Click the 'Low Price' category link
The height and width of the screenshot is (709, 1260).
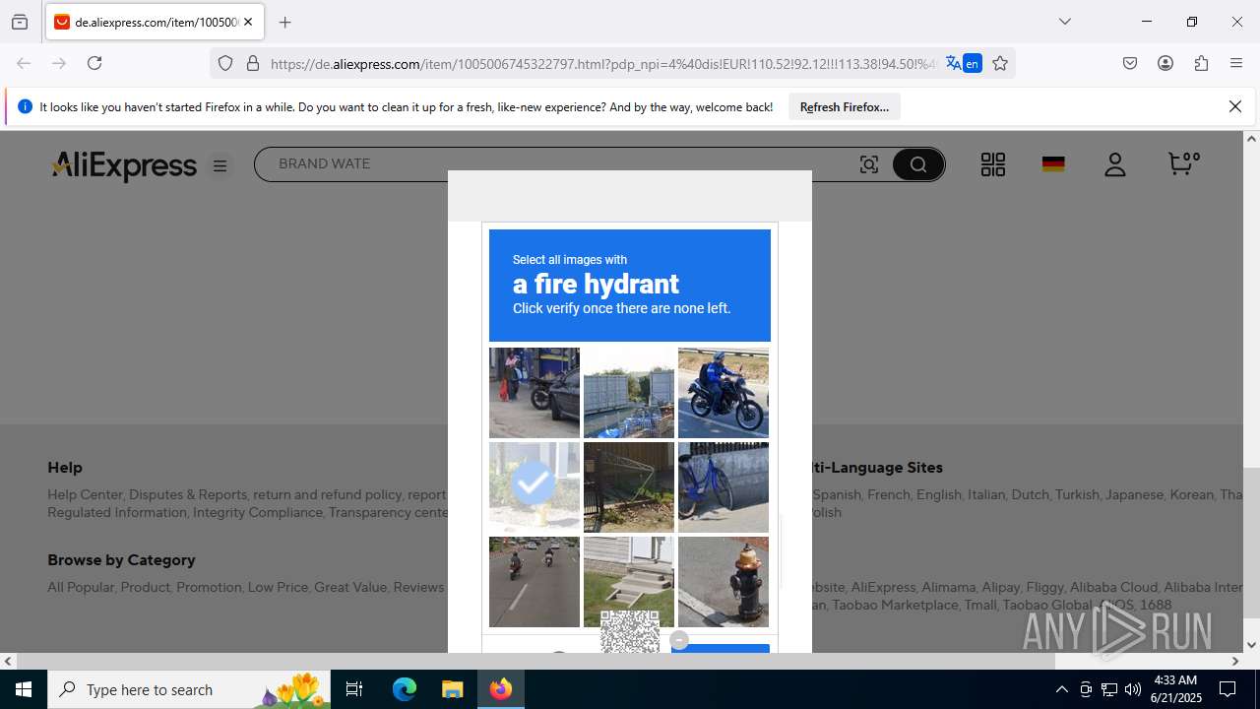(278, 587)
